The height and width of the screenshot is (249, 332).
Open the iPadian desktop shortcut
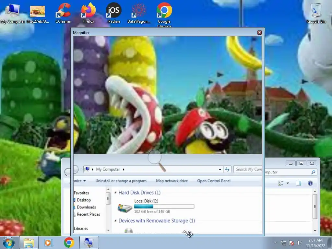pyautogui.click(x=113, y=13)
